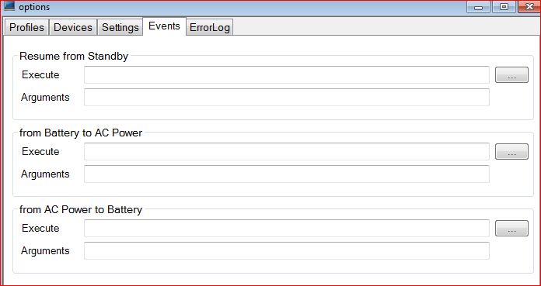Open the Devices tab
The height and width of the screenshot is (286, 541).
tap(73, 27)
